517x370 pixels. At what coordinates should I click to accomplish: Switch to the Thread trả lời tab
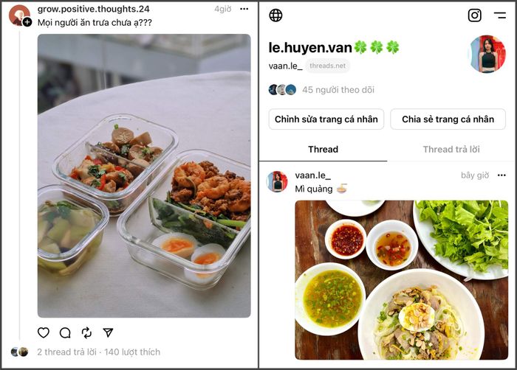pyautogui.click(x=451, y=150)
